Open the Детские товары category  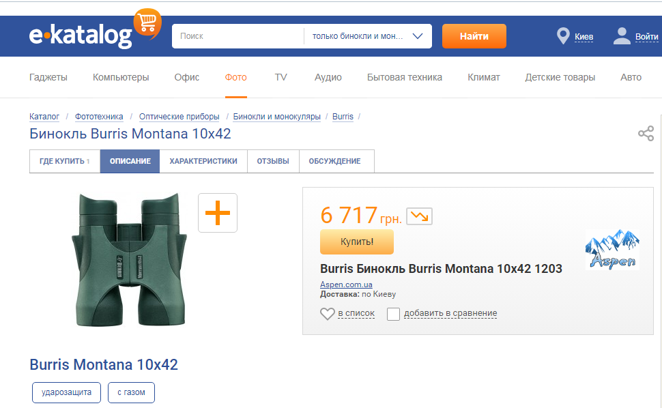tap(560, 77)
